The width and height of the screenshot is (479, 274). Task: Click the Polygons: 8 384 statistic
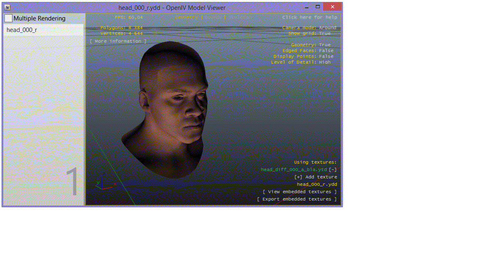pos(121,28)
